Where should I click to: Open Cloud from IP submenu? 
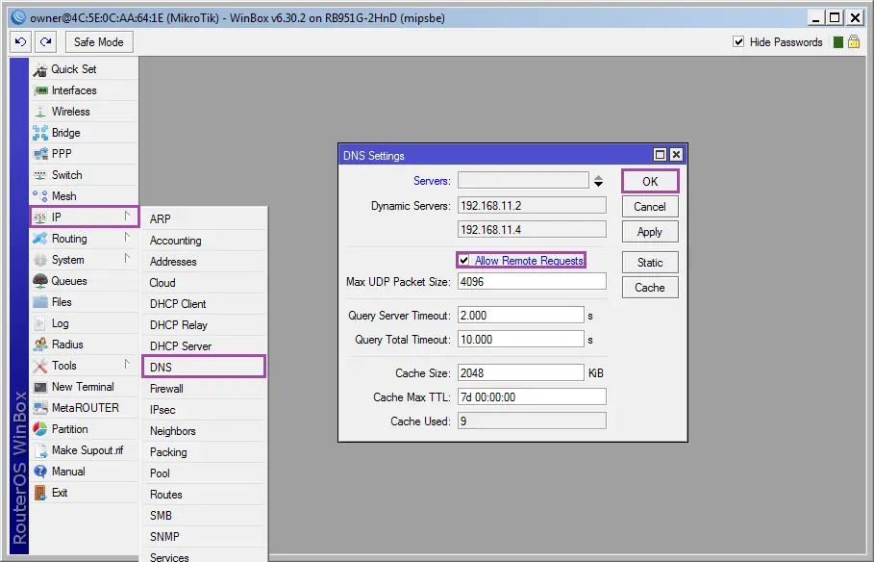204,282
